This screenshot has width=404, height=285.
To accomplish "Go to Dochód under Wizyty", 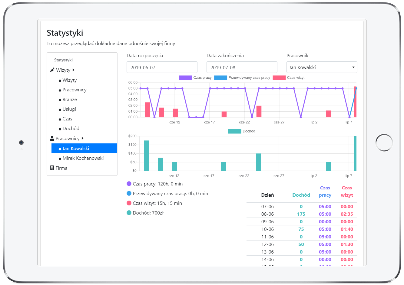I will [x=71, y=129].
